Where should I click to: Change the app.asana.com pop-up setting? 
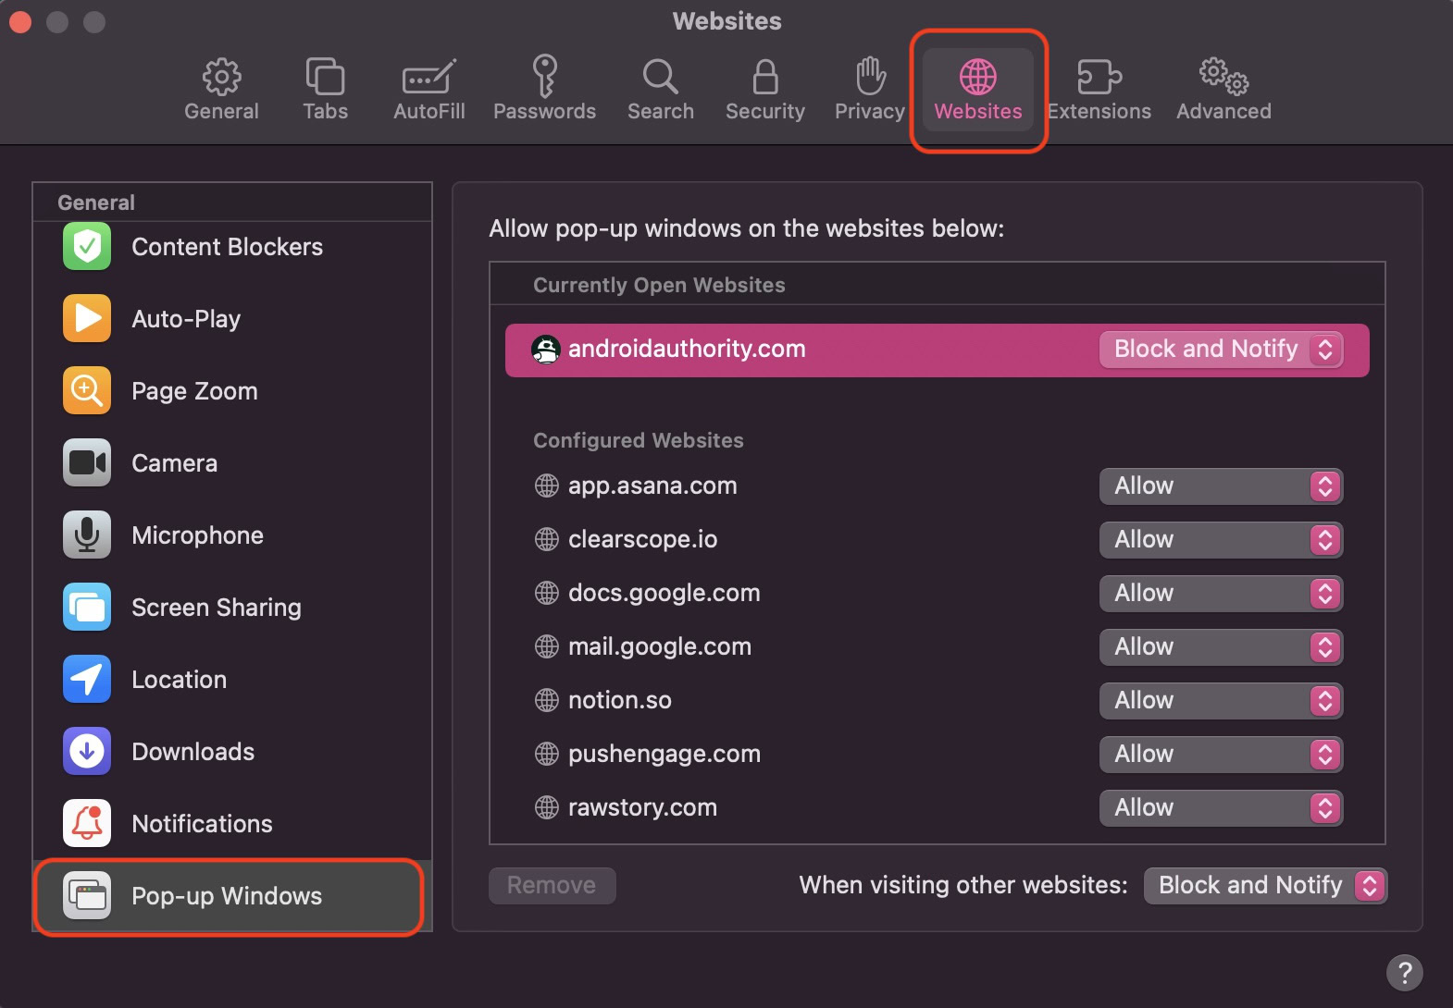[1220, 486]
